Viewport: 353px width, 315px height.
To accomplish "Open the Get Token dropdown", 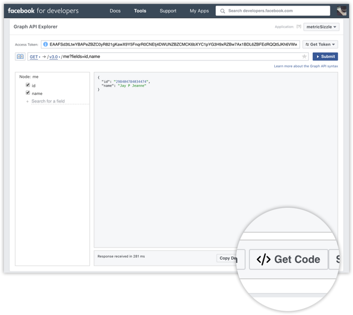I will 320,45.
